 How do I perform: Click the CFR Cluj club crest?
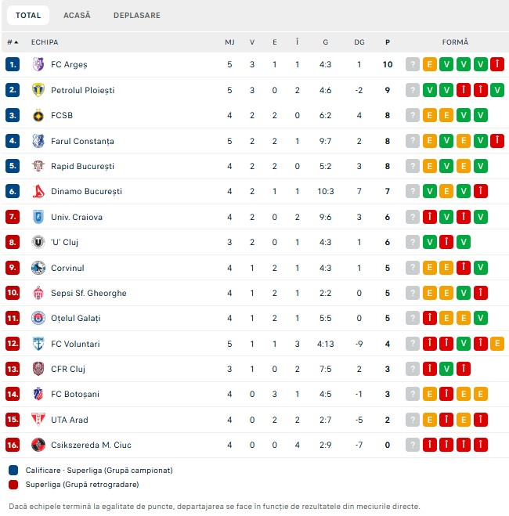(x=38, y=369)
